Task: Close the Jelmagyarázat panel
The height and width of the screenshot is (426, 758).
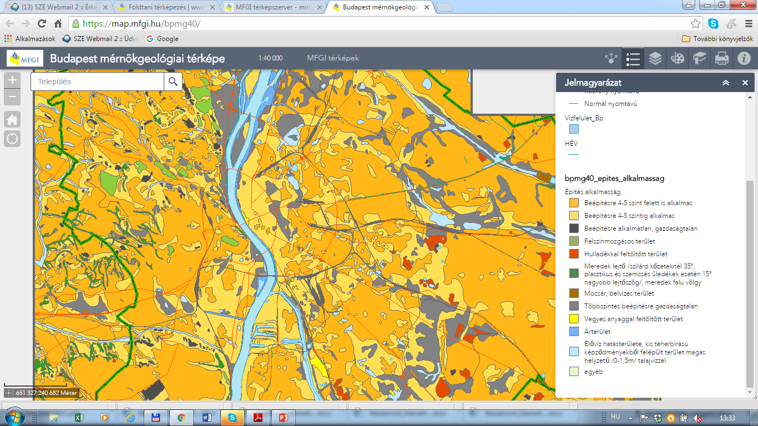Action: [x=745, y=83]
